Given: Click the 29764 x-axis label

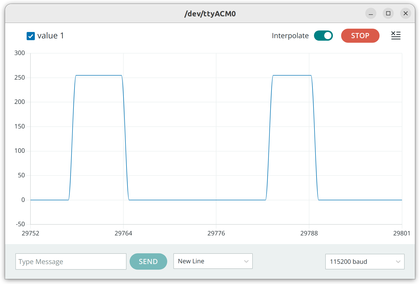Looking at the screenshot, I should [x=123, y=233].
